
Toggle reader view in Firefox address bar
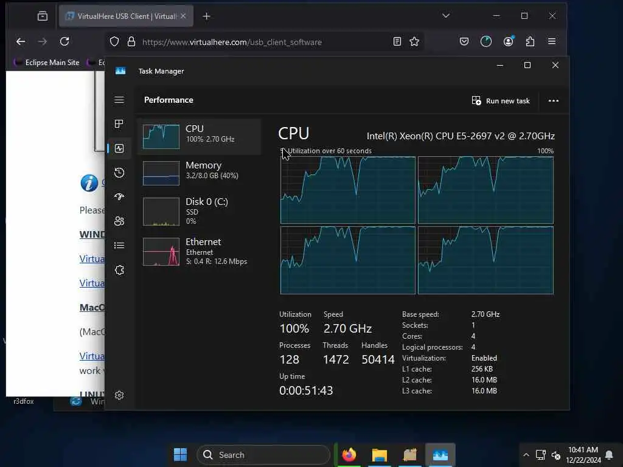[x=397, y=41]
